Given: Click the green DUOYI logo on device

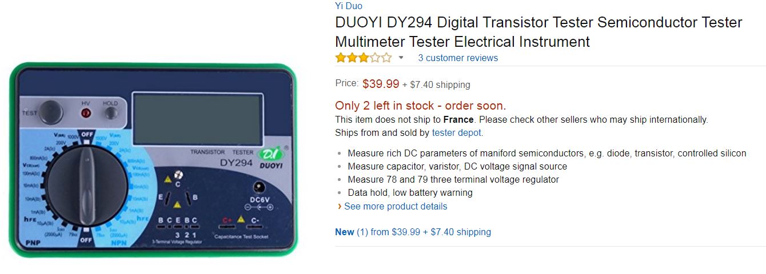Looking at the screenshot, I should [x=271, y=155].
